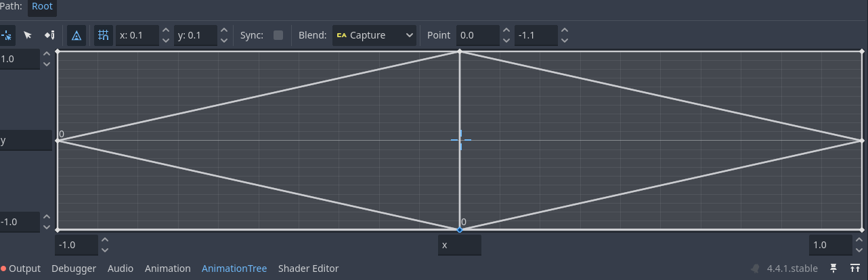Select the blend position tool

6,35
